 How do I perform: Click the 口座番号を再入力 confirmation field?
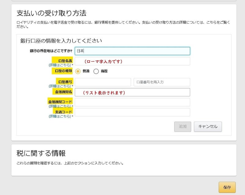coord(162,82)
